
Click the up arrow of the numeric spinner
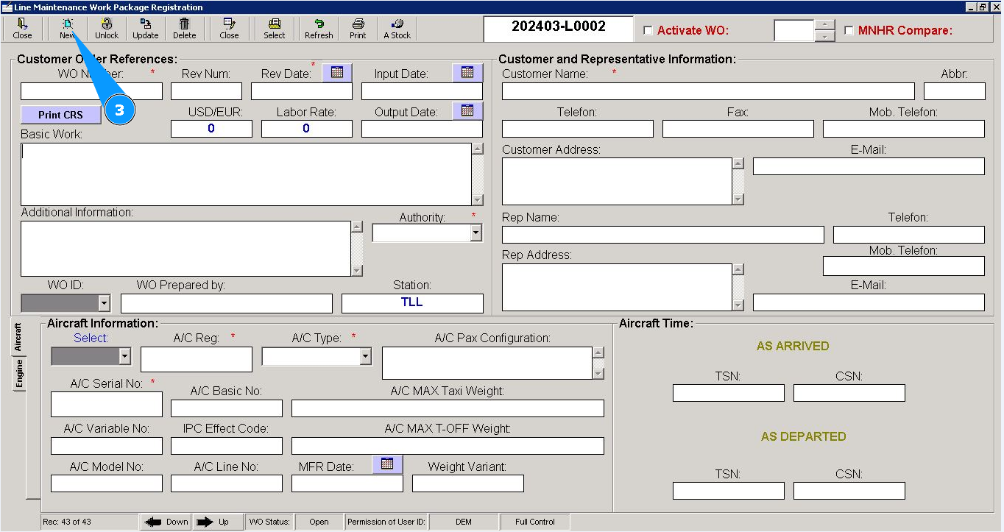click(825, 25)
